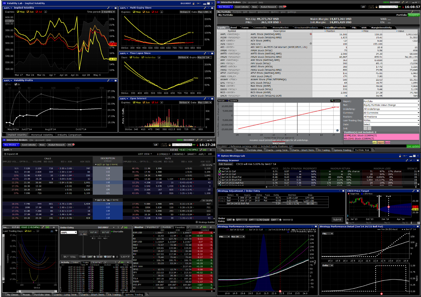Click AAPL symbol field in Order Entry
Screen dimensions: 421x297
pyautogui.click(x=68, y=233)
